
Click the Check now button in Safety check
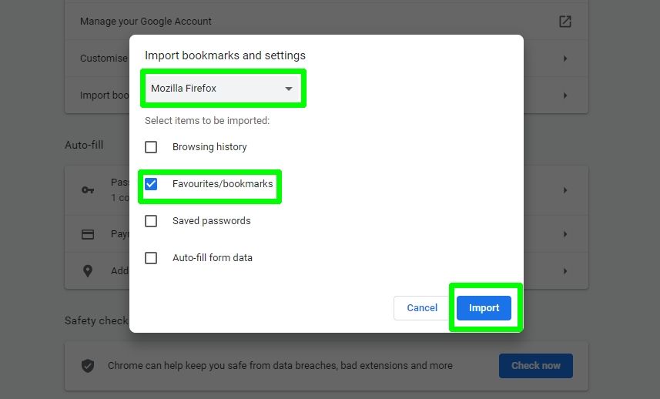535,366
